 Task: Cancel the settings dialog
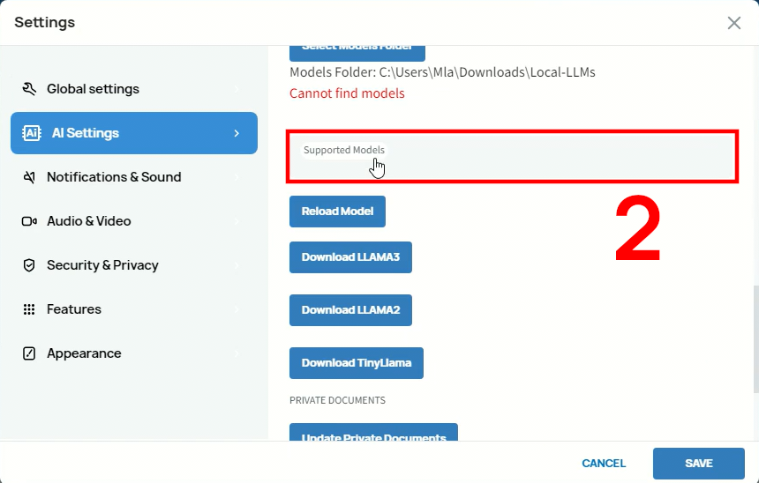pos(604,464)
